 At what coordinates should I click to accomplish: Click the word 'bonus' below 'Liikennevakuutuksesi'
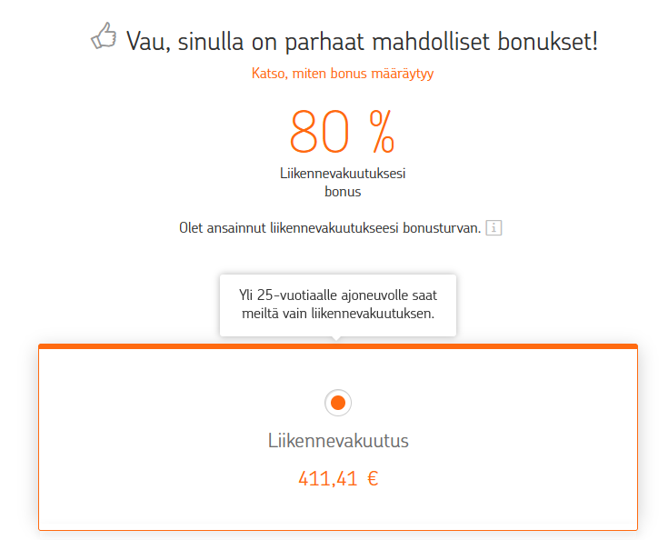pos(343,192)
